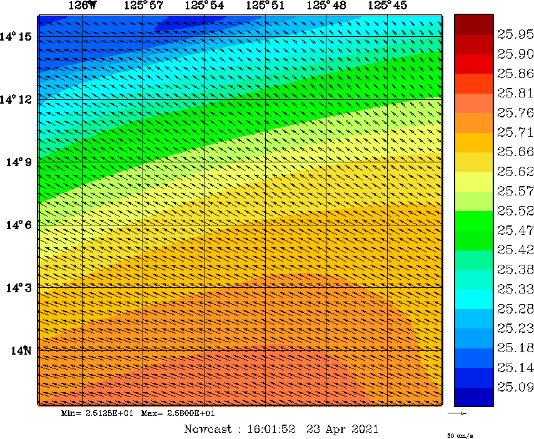Click the Nowcast 16:01:52 timestamp text
The width and height of the screenshot is (534, 439).
[239, 429]
